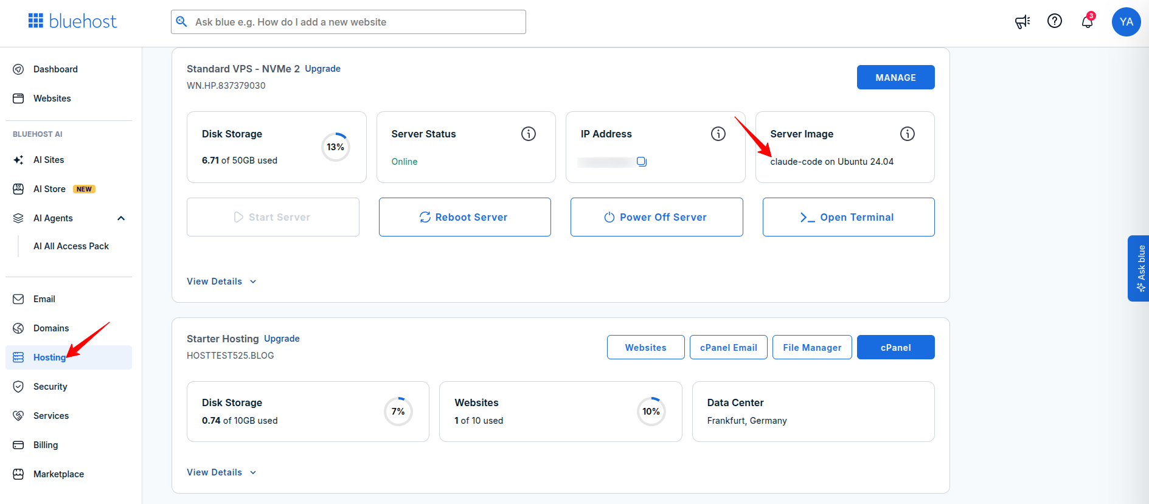
Task: Click Open Terminal button
Action: point(849,217)
